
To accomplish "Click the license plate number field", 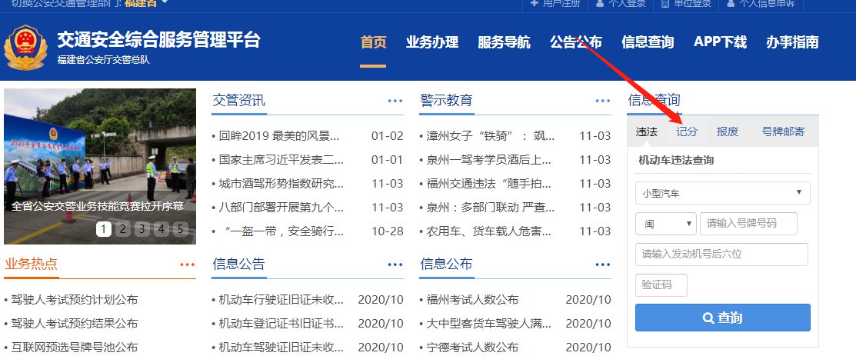I will click(748, 224).
